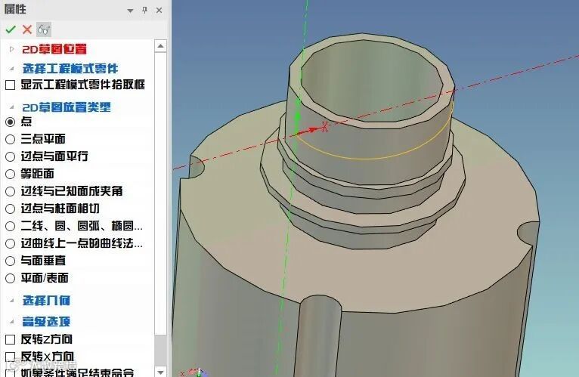The image size is (579, 377).
Task: Cancel with the red X icon
Action: [27, 29]
